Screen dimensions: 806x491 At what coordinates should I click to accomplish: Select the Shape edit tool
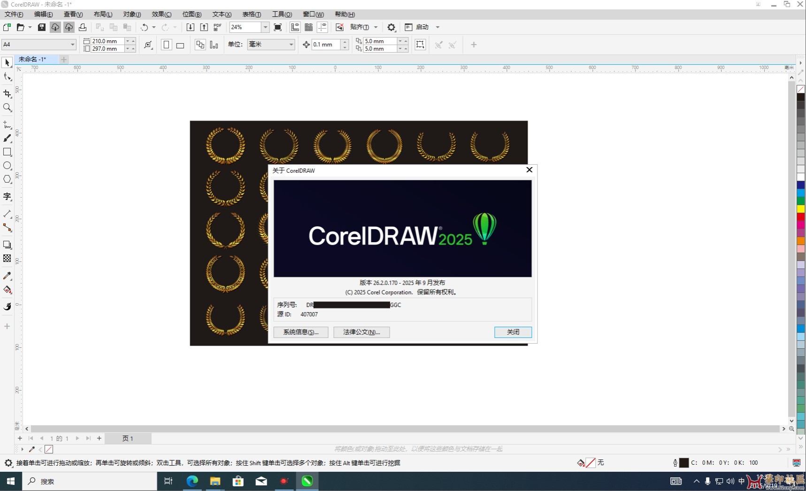pyautogui.click(x=7, y=77)
